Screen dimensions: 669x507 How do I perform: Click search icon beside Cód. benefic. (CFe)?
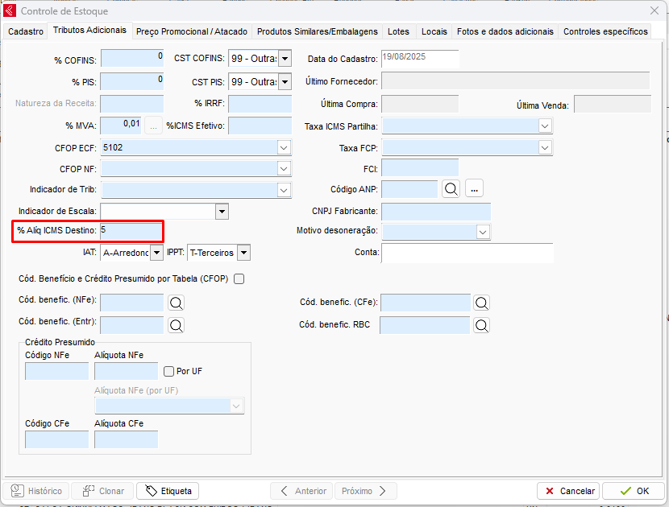coord(481,303)
